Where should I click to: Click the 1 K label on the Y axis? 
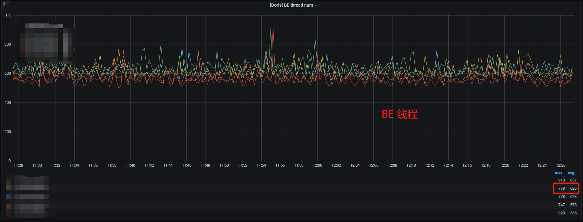click(8, 15)
